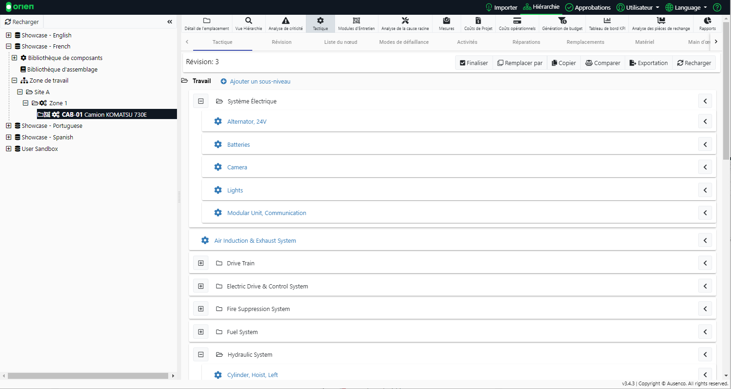This screenshot has width=731, height=389.
Task: Open Génération de budget tool
Action: click(x=562, y=24)
